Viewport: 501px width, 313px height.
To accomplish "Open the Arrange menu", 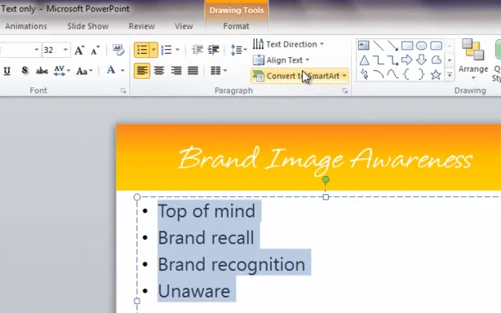I will click(473, 59).
